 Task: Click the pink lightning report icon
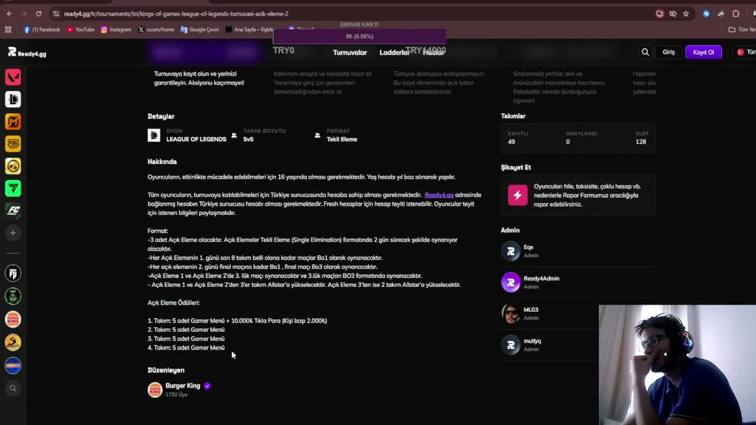tap(517, 195)
